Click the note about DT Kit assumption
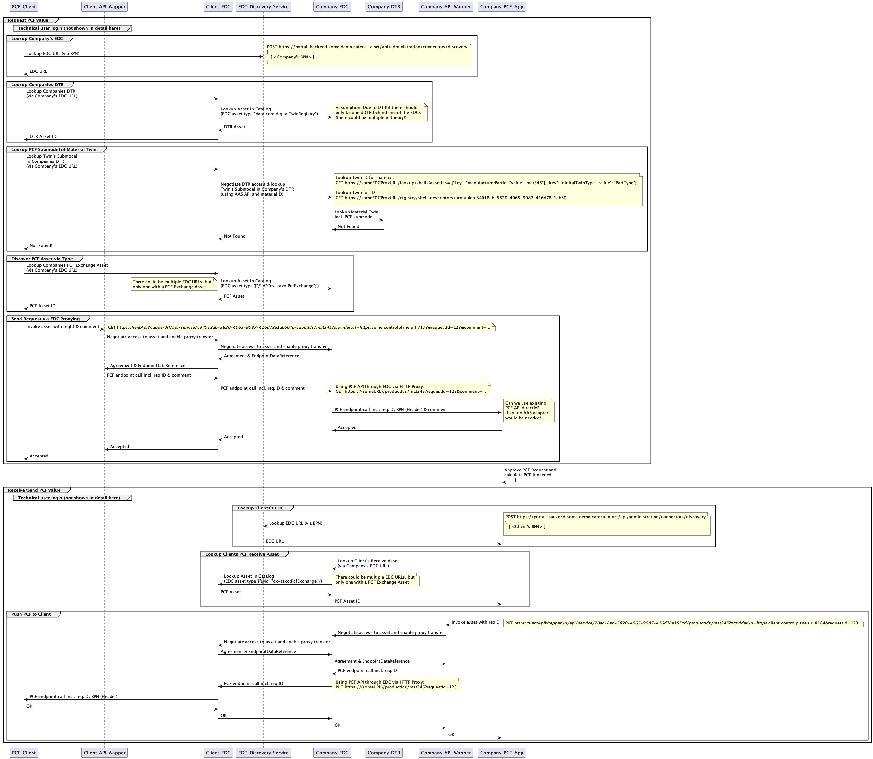Image resolution: width=873 pixels, height=759 pixels. (x=380, y=113)
